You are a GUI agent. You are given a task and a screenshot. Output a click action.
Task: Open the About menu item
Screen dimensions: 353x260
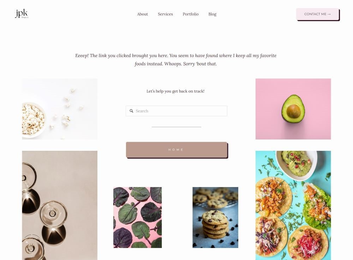[143, 14]
